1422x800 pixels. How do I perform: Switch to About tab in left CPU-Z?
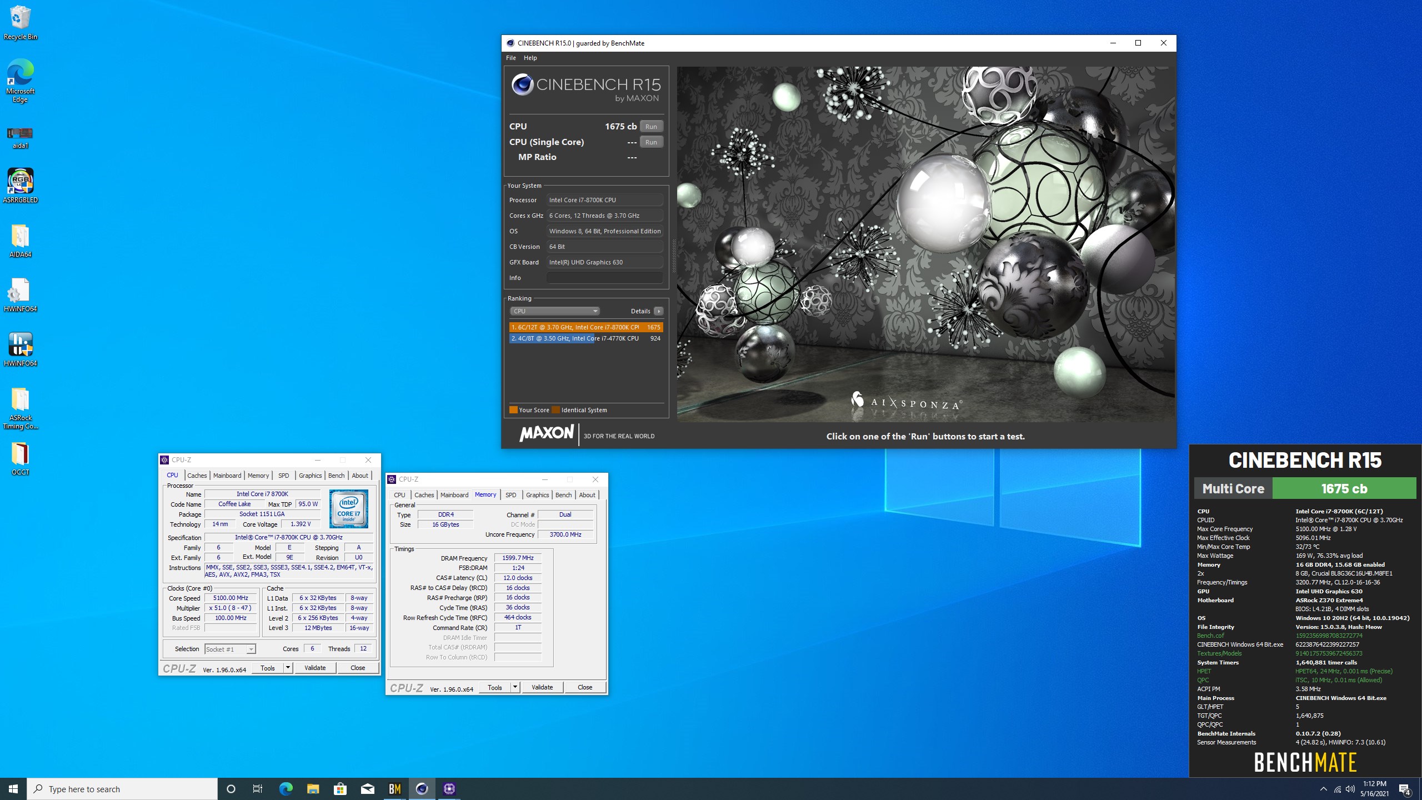pos(360,476)
